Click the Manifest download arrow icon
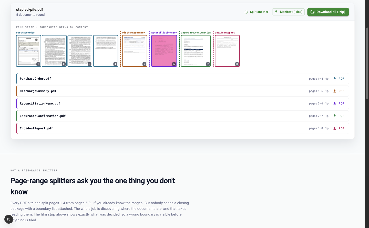This screenshot has height=228, width=369. (x=276, y=12)
